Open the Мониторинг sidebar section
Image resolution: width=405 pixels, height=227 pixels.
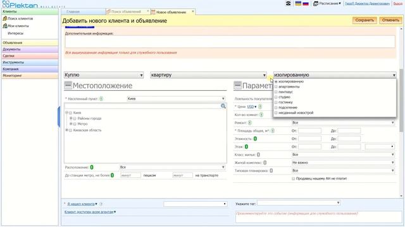pos(30,76)
